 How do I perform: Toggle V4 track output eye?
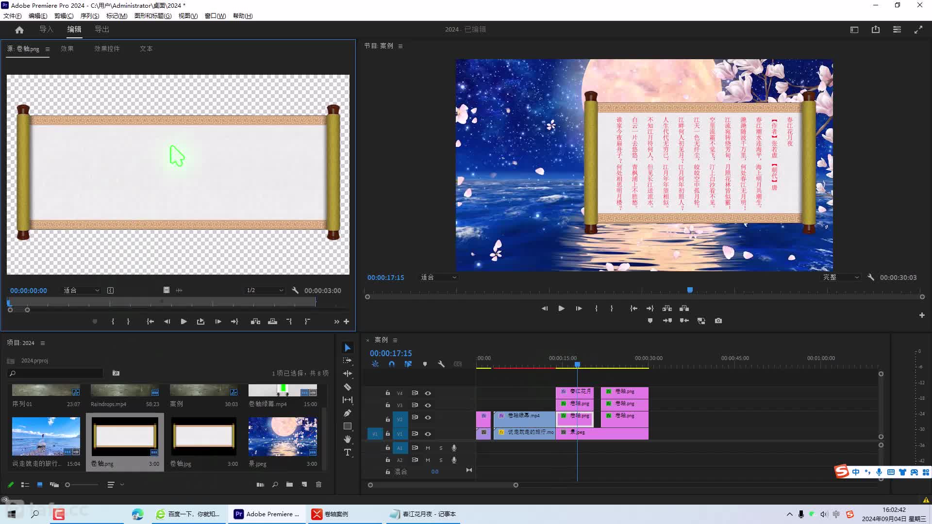[428, 393]
